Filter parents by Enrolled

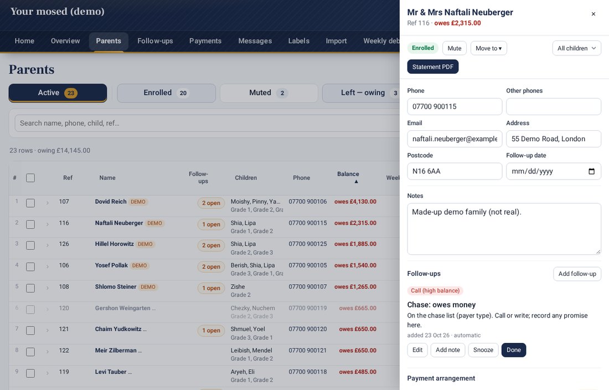[x=166, y=93]
